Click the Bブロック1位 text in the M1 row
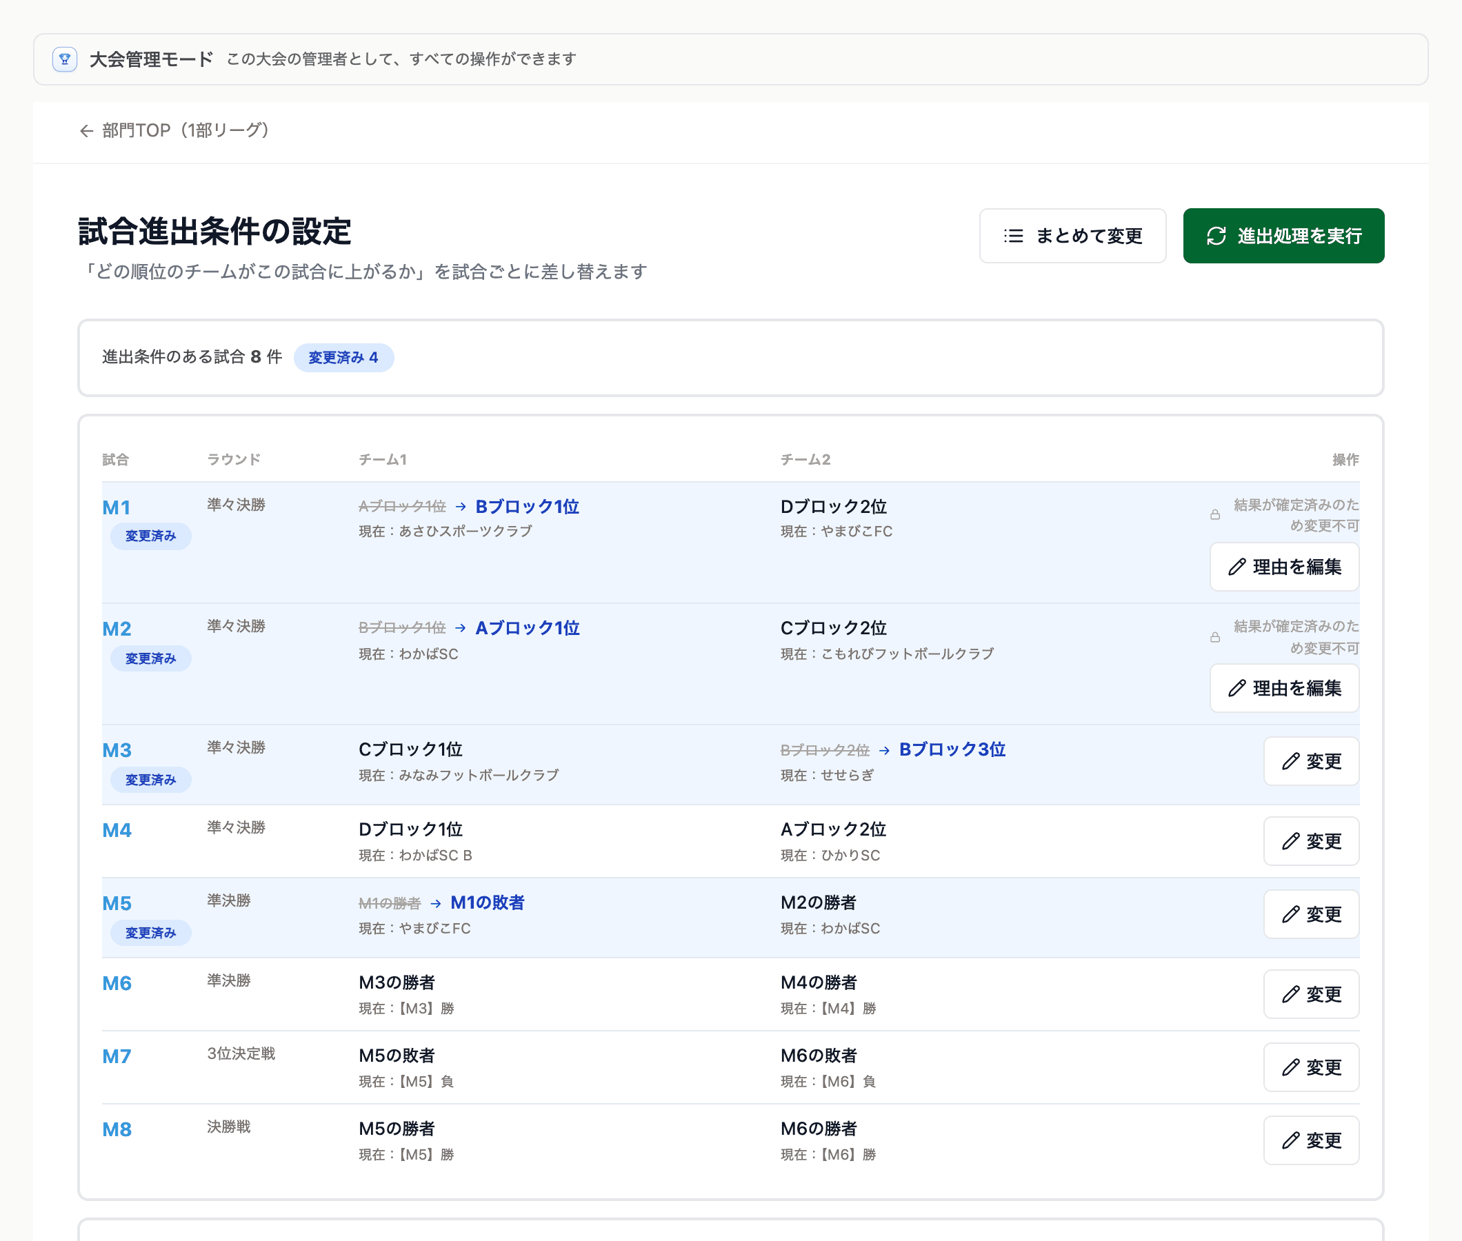 click(x=528, y=507)
